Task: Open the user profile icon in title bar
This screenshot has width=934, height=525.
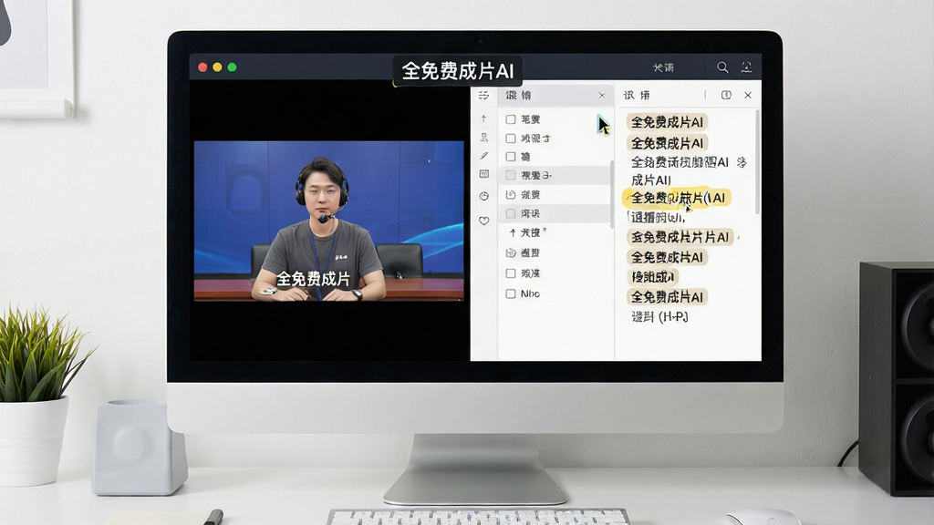Action: 746,67
